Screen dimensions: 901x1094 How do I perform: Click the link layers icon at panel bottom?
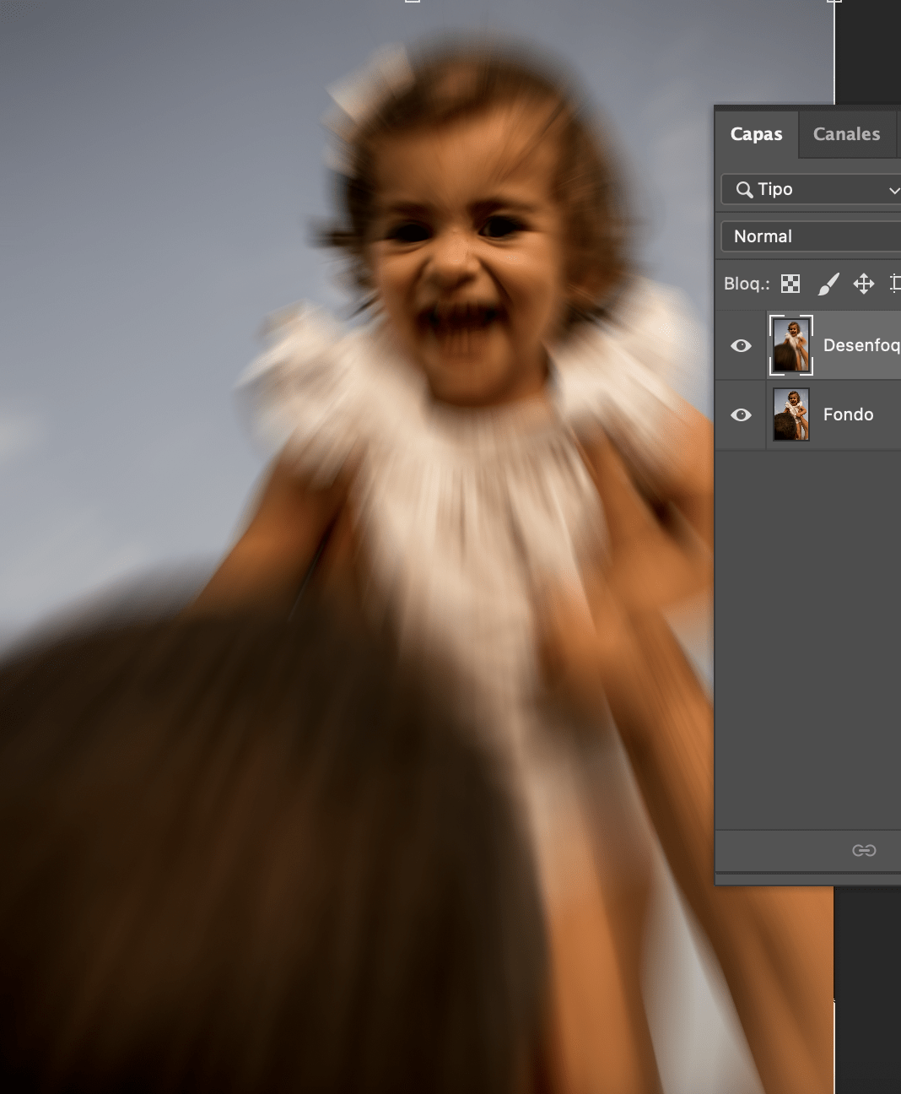click(x=864, y=850)
